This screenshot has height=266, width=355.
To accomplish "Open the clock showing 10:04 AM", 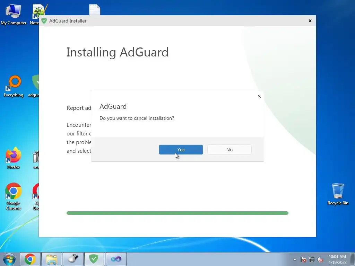I will coord(337,259).
